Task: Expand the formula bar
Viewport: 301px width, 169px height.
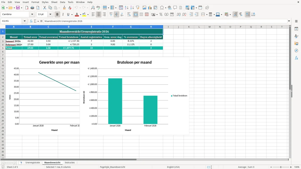Action: pos(289,21)
